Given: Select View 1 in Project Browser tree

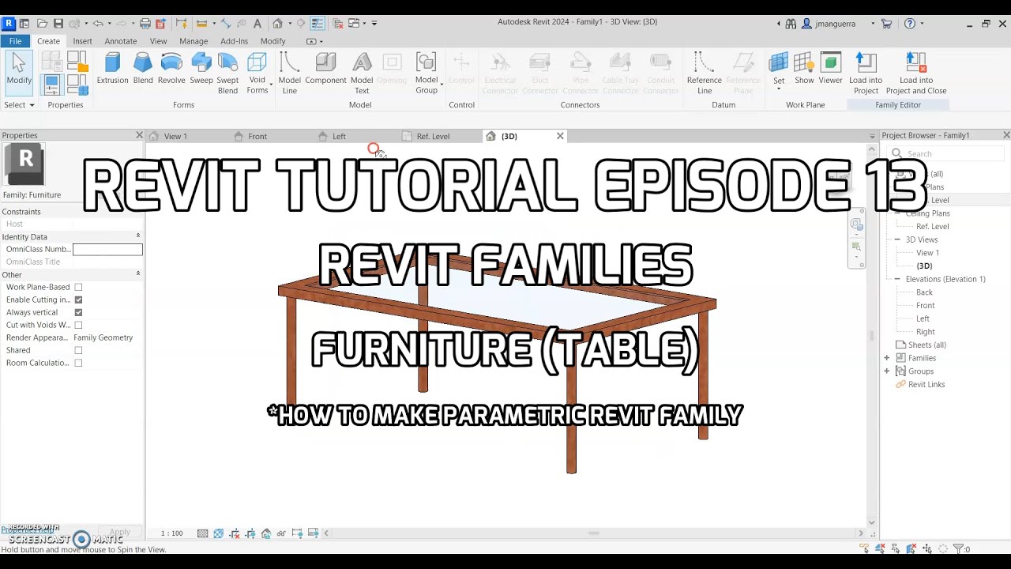Looking at the screenshot, I should (927, 253).
